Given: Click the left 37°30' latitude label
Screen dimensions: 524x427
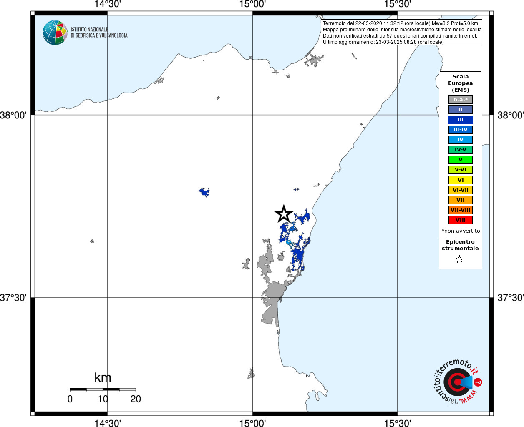Looking at the screenshot, I should (13, 298).
